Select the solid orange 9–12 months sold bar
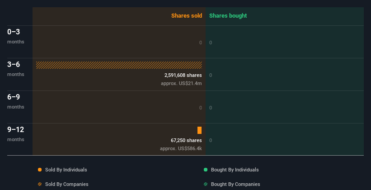This screenshot has width=371, height=190. pos(199,130)
